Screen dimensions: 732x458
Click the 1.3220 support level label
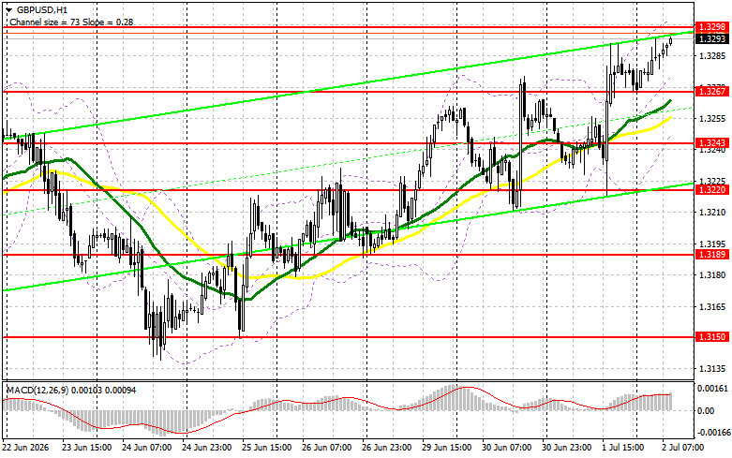(711, 189)
